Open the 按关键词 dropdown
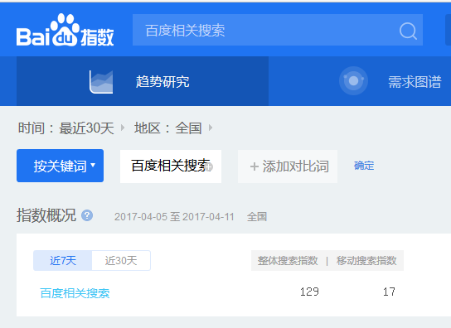Screen dimensions: 451x328 tap(61, 166)
